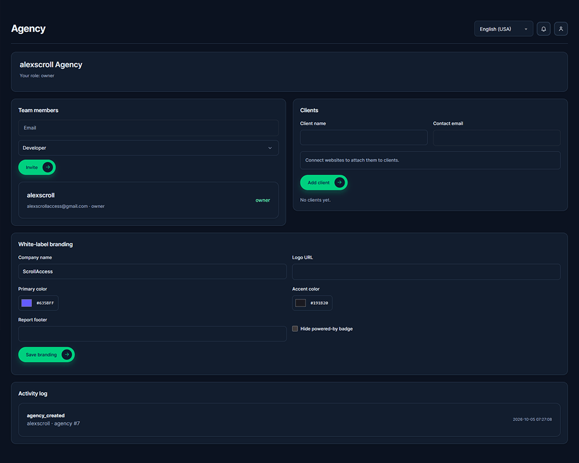Image resolution: width=579 pixels, height=463 pixels.
Task: Open the user profile icon
Action: (561, 29)
